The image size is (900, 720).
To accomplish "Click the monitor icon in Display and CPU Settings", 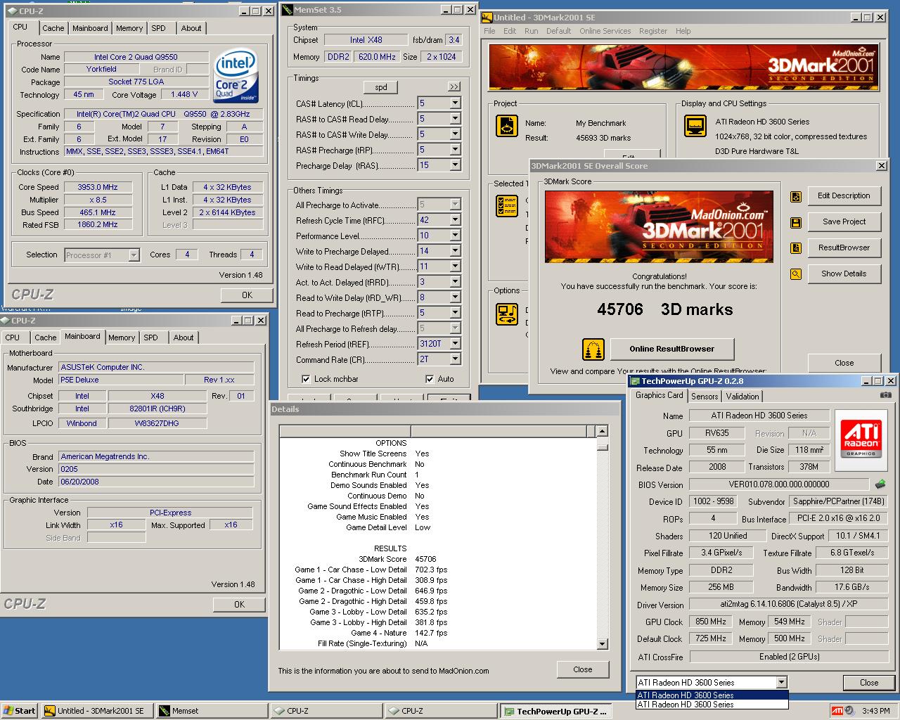I will point(695,126).
